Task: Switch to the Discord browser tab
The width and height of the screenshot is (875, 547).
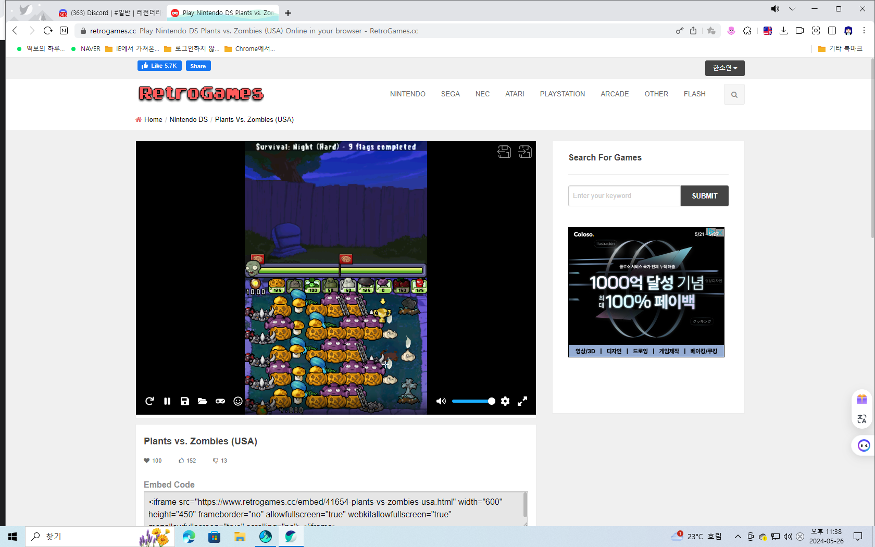Action: [x=109, y=13]
